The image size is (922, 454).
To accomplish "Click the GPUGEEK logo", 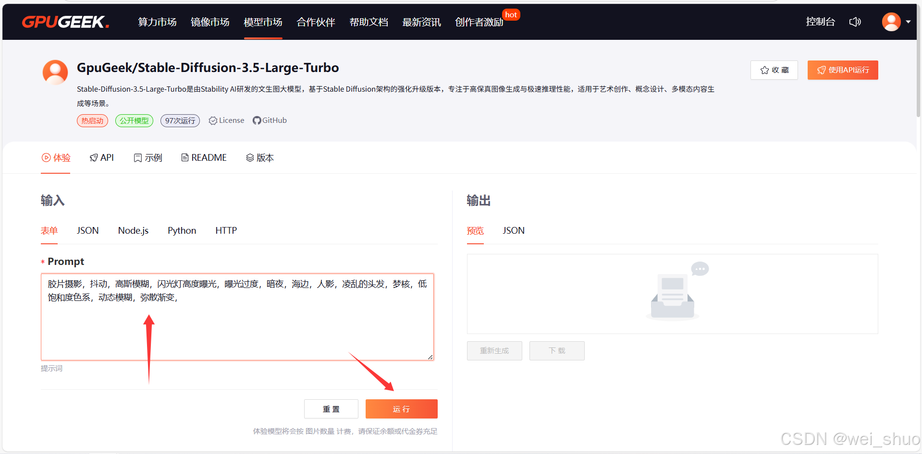I will click(x=65, y=22).
